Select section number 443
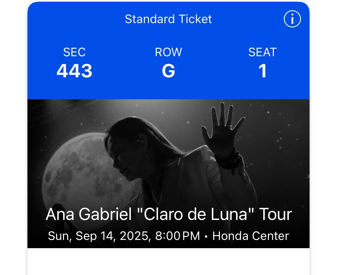Image resolution: width=337 pixels, height=275 pixels. tap(74, 71)
